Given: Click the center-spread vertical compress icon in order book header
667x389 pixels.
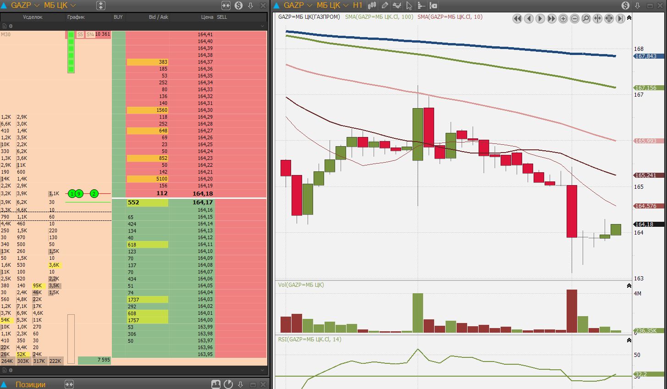Looking at the screenshot, I should tap(101, 5).
